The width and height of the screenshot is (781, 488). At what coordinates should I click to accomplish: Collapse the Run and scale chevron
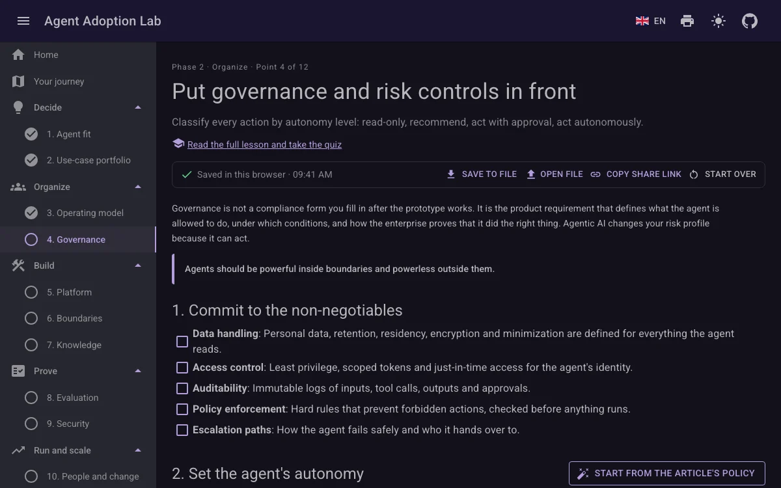138,450
